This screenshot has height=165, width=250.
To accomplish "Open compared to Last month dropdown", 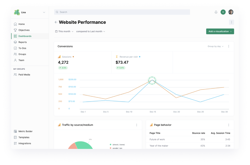I will 91,31.
